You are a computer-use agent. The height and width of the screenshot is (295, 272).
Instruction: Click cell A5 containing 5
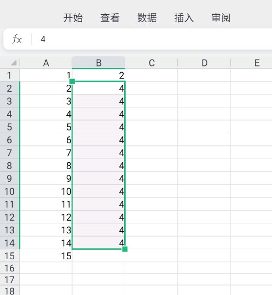46,127
